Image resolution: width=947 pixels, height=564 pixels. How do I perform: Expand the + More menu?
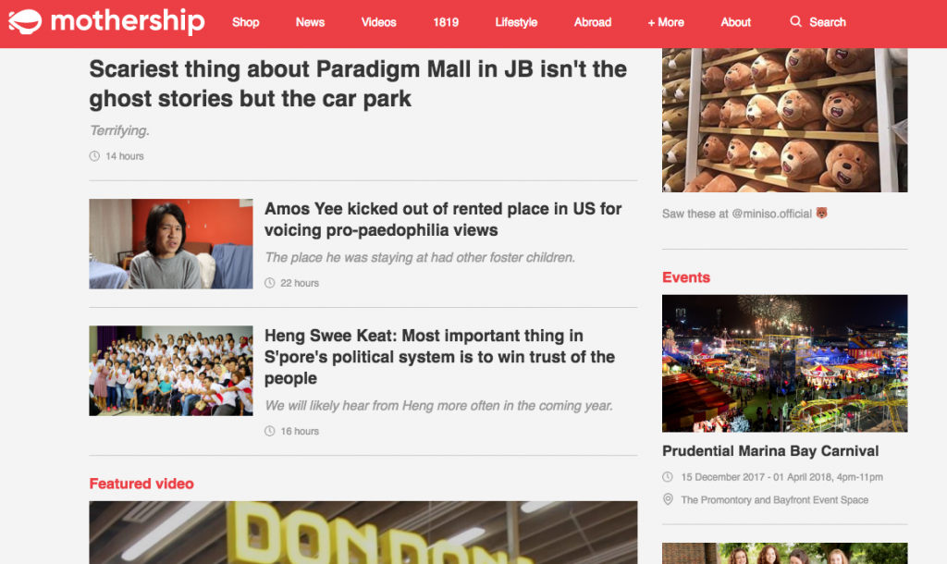coord(666,22)
